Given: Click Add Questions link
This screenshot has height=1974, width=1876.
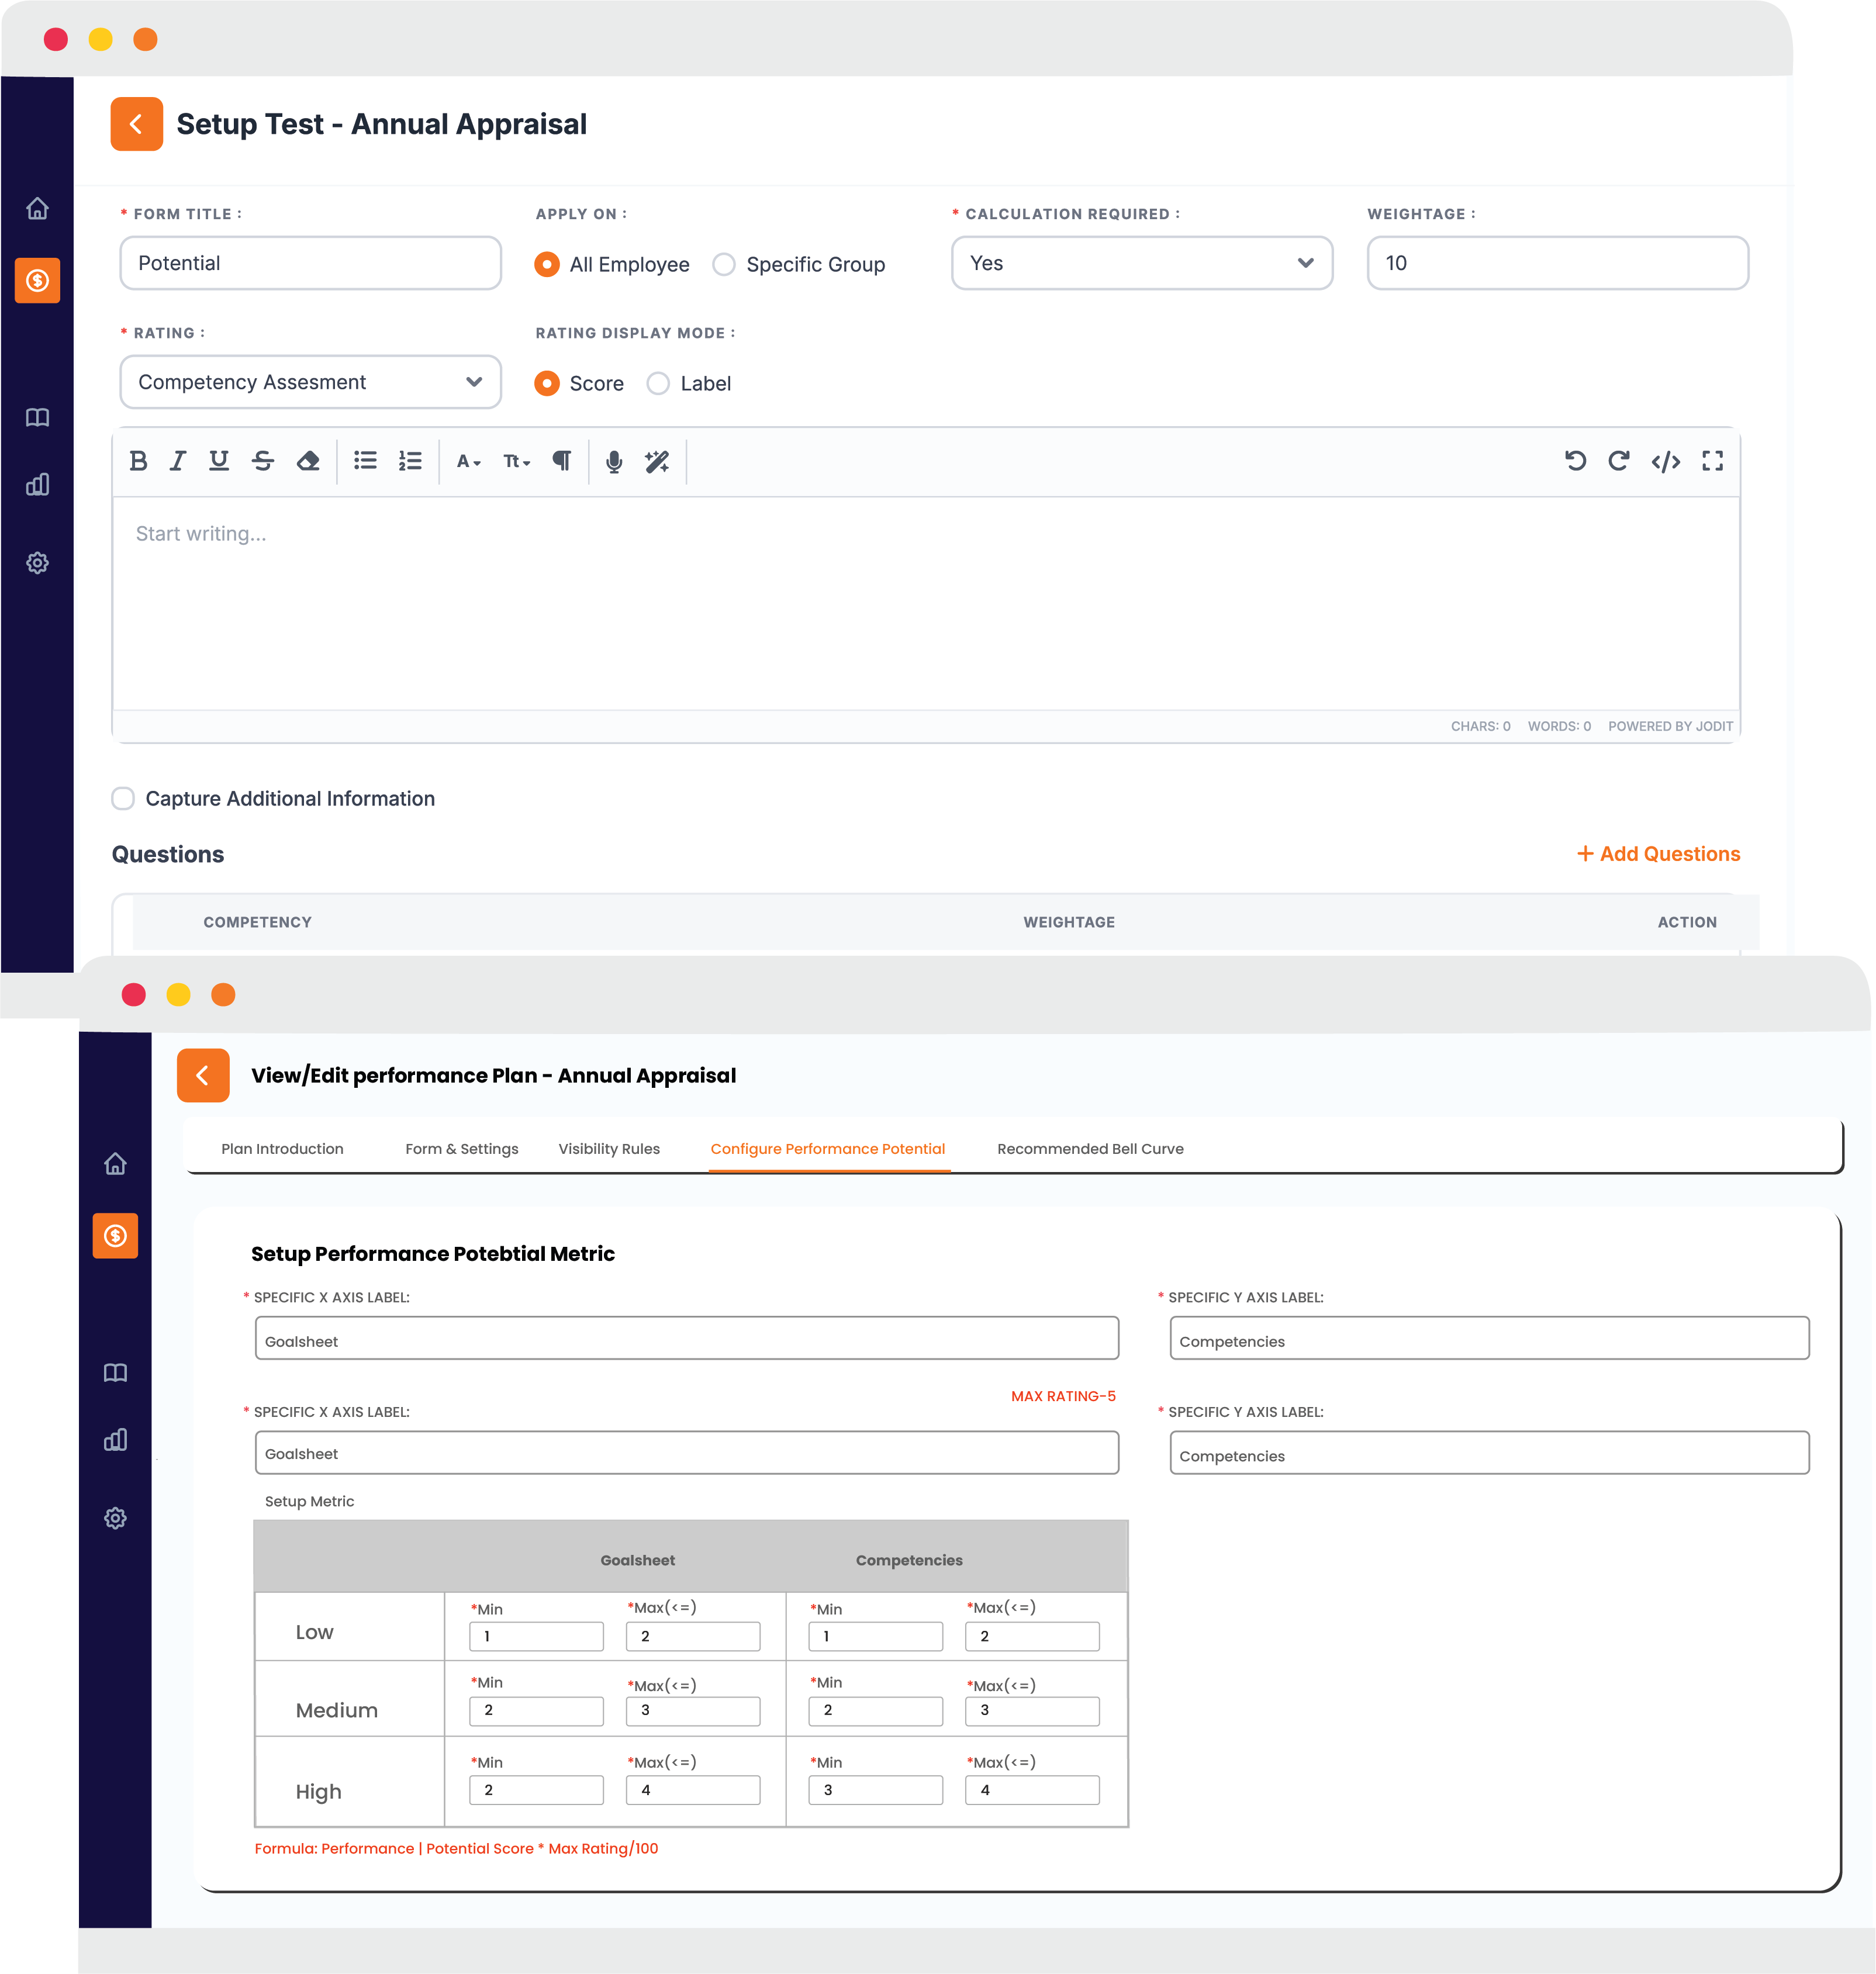Looking at the screenshot, I should pyautogui.click(x=1658, y=854).
